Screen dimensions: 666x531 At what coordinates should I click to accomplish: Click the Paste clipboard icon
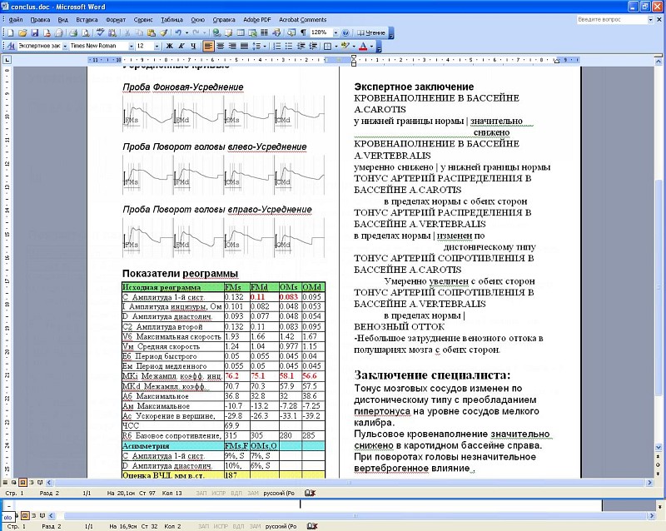coord(152,32)
